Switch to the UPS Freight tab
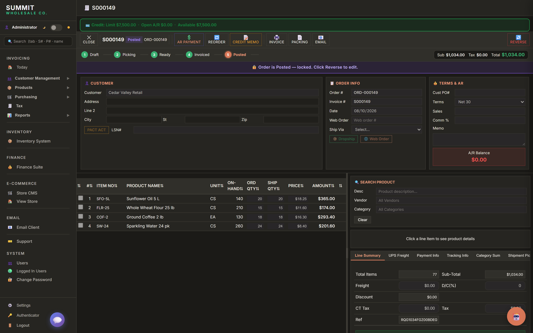Viewport: 533px width, 333px height. (399, 255)
